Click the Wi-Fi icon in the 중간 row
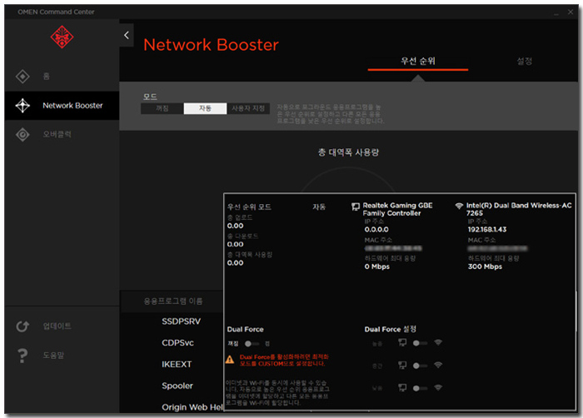Image resolution: width=583 pixels, height=418 pixels. pos(438,366)
